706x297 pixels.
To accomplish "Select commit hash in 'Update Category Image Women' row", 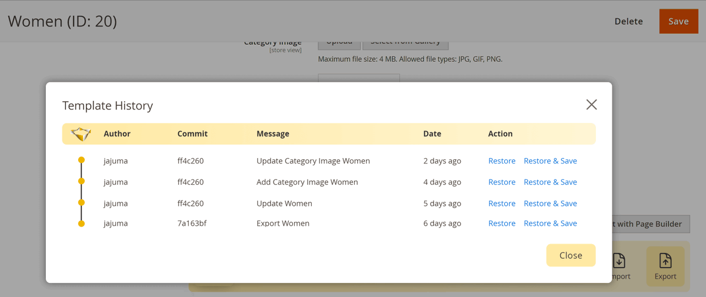I will point(191,161).
